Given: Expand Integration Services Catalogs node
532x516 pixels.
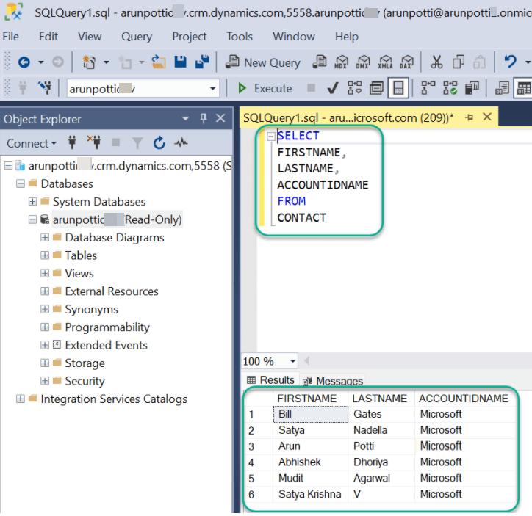Looking at the screenshot, I should 21,399.
